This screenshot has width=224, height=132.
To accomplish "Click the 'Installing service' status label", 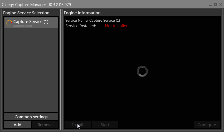I will pyautogui.click(x=23, y=26).
